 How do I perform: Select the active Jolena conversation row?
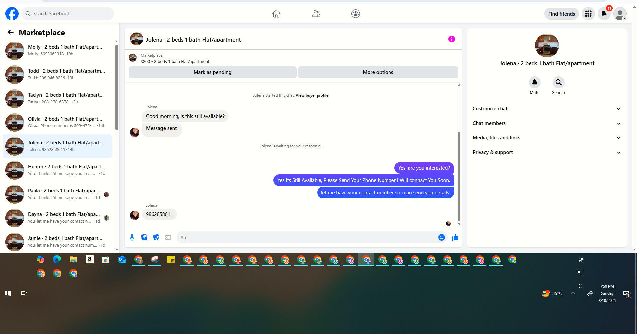click(x=57, y=146)
